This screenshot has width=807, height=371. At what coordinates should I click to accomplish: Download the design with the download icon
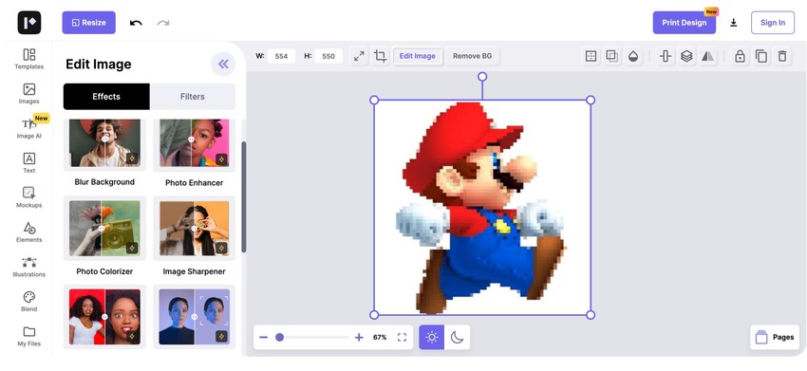pyautogui.click(x=734, y=23)
